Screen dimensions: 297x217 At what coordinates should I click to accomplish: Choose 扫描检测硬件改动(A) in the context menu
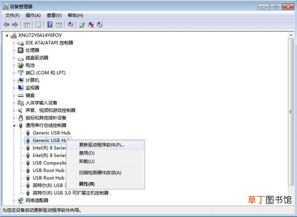pos(105,173)
